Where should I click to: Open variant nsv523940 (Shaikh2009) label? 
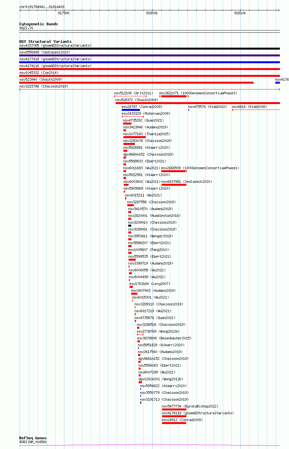pyautogui.click(x=41, y=79)
